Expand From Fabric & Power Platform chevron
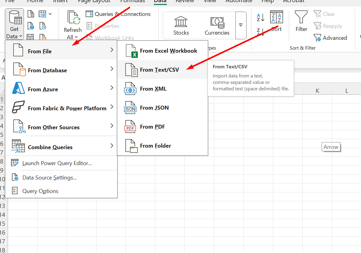The image size is (361, 253). pyautogui.click(x=112, y=107)
